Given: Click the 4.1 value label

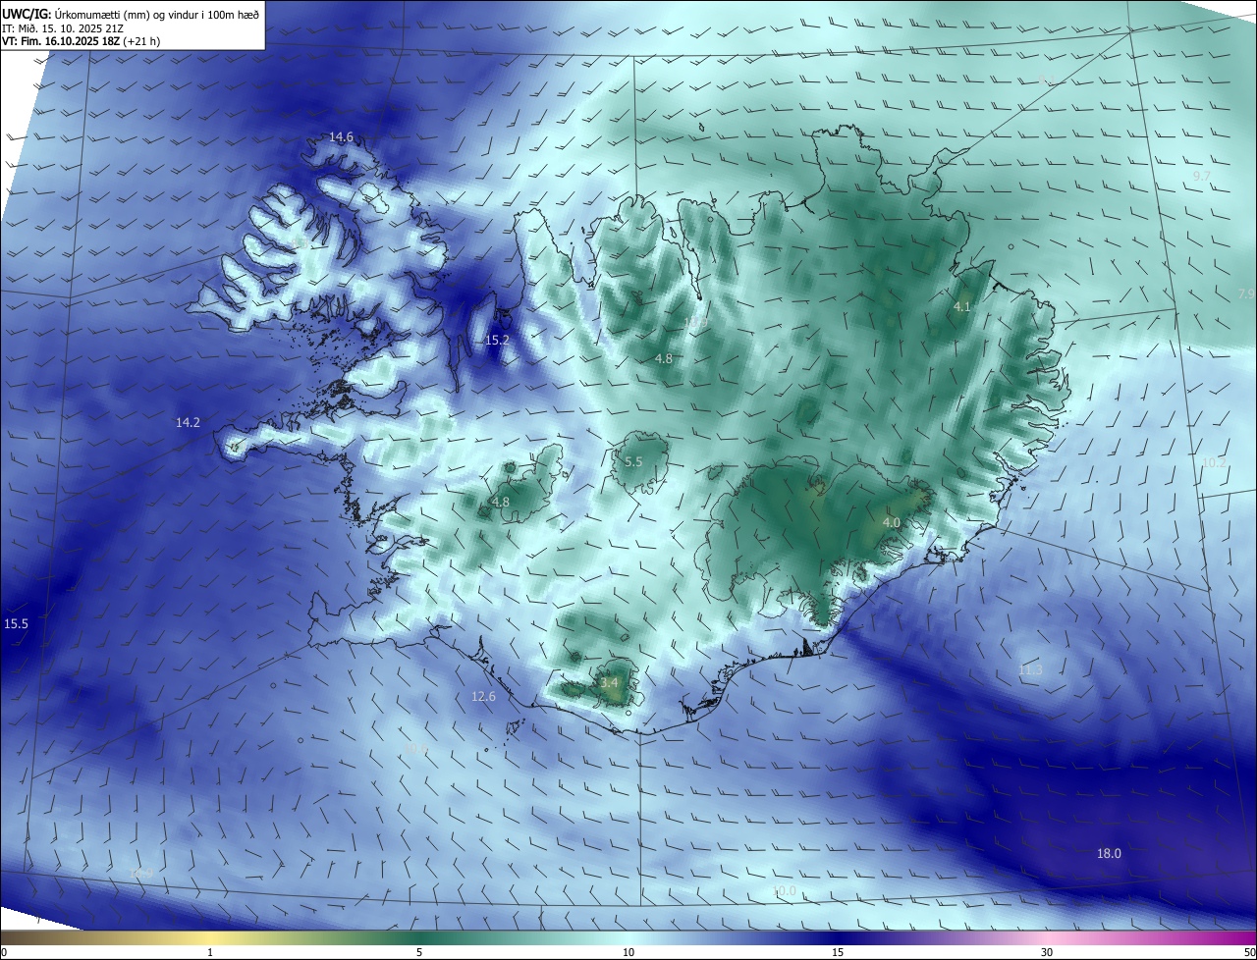Looking at the screenshot, I should click(962, 307).
